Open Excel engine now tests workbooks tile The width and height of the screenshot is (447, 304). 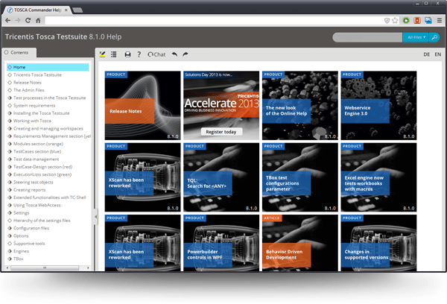(378, 177)
